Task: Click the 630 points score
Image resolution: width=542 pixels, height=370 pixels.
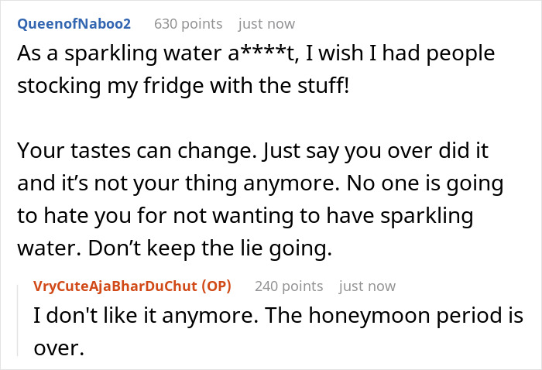Action: pos(188,23)
